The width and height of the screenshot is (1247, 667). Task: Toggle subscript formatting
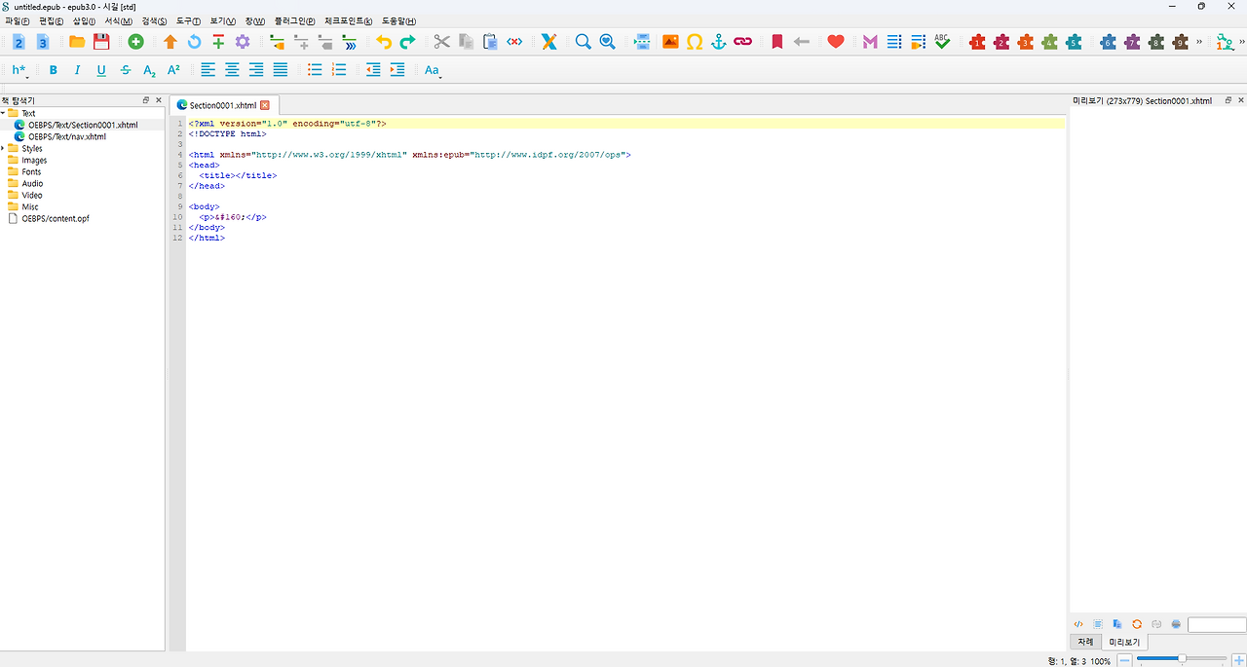click(149, 70)
